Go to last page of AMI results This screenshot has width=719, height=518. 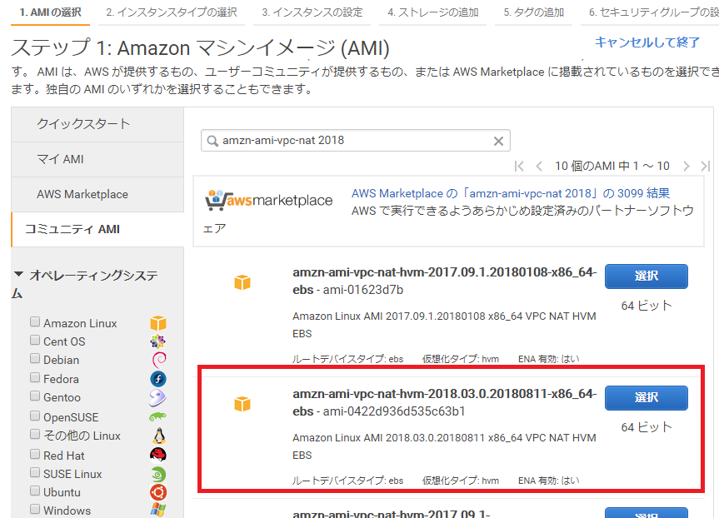click(x=705, y=166)
